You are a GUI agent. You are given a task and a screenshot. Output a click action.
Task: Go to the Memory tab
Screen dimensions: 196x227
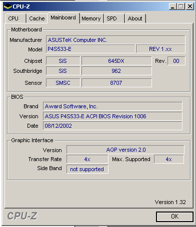(91, 18)
